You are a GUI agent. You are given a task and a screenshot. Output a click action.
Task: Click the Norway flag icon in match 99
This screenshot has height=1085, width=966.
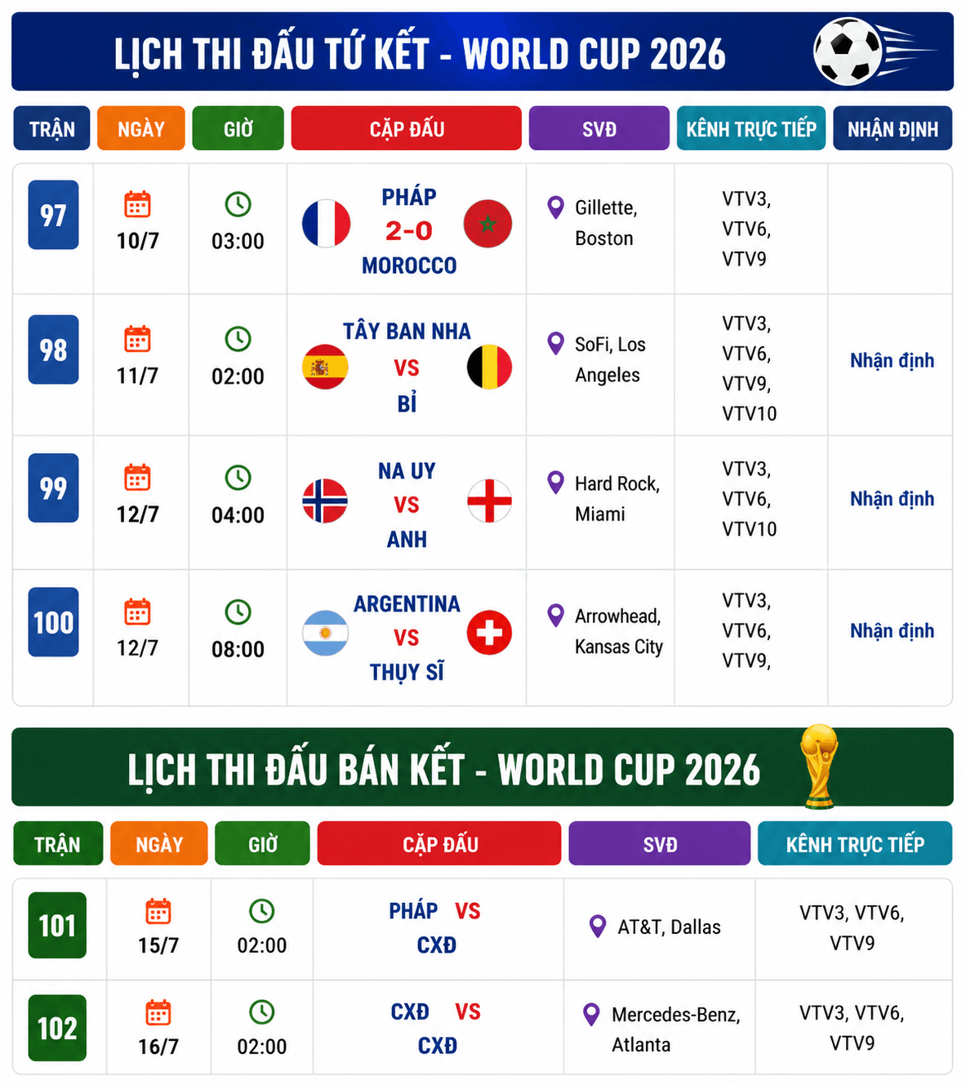tap(325, 500)
